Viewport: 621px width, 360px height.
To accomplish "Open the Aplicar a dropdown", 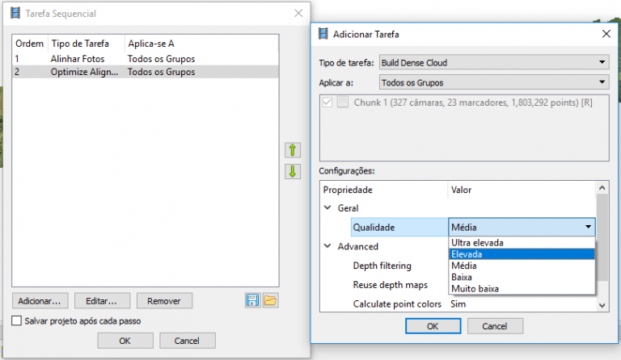I will point(494,82).
